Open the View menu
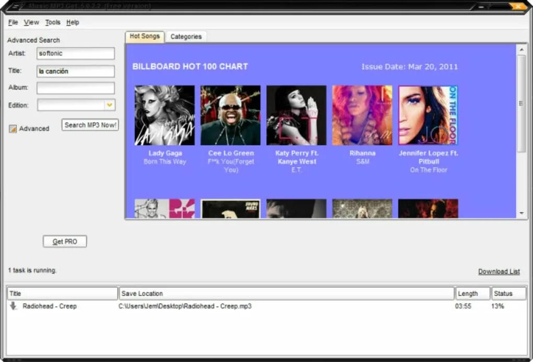This screenshot has width=533, height=362. click(31, 22)
